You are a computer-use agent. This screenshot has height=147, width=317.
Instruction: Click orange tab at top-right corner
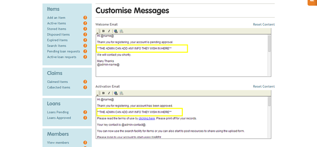312,2
